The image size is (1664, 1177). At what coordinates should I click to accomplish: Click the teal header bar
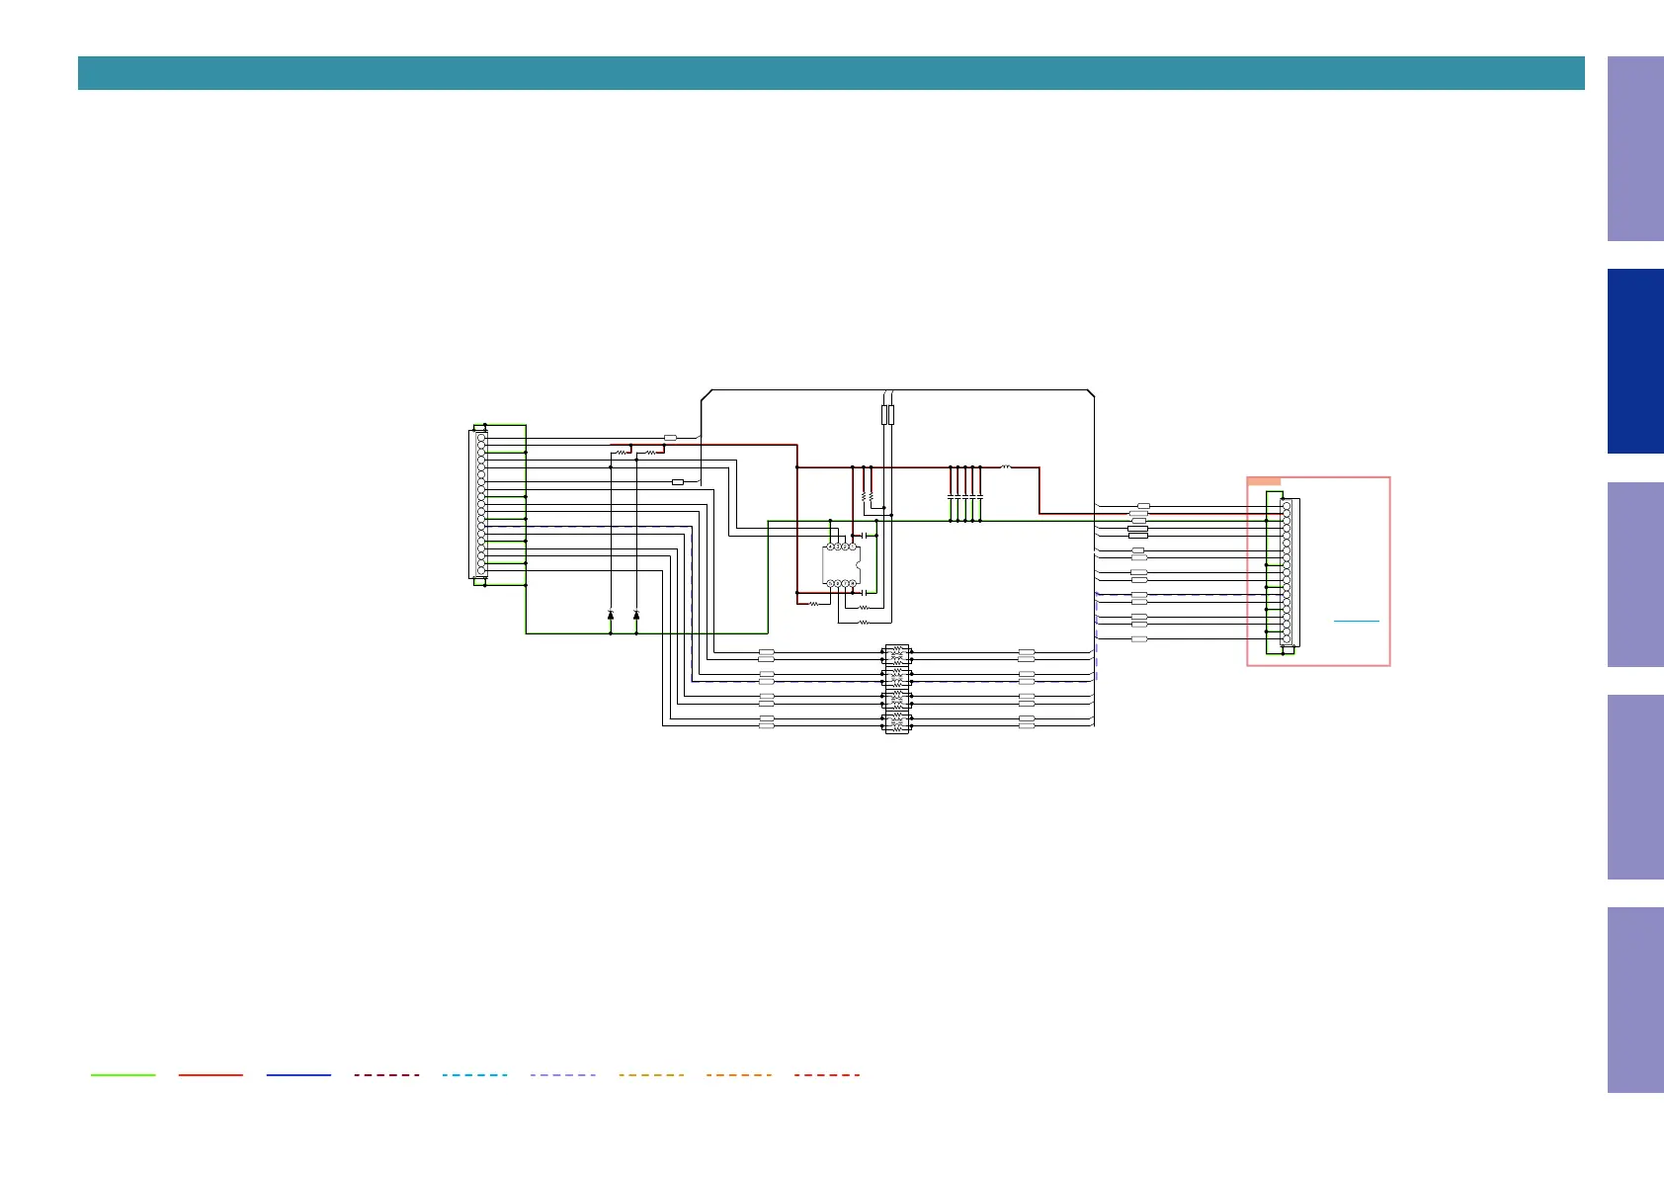click(831, 73)
